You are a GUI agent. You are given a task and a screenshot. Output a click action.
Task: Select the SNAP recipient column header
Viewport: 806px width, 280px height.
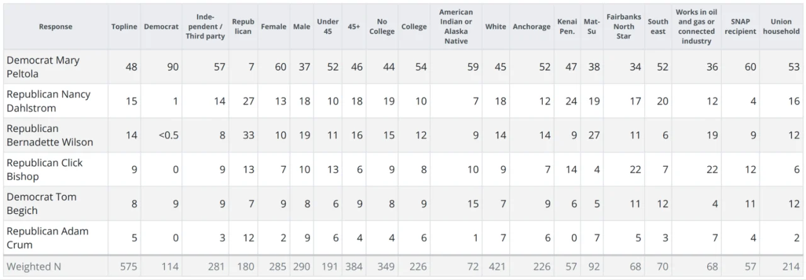(740, 27)
